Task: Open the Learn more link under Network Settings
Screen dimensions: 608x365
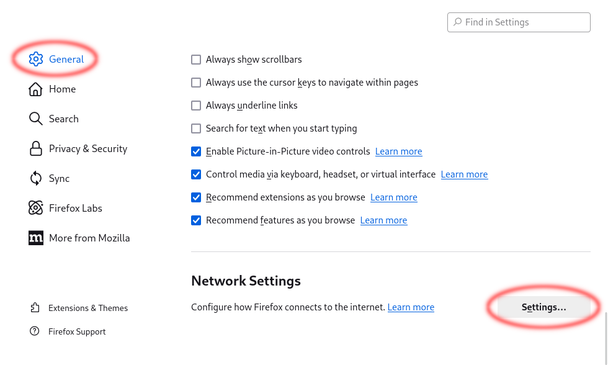Action: click(x=411, y=307)
